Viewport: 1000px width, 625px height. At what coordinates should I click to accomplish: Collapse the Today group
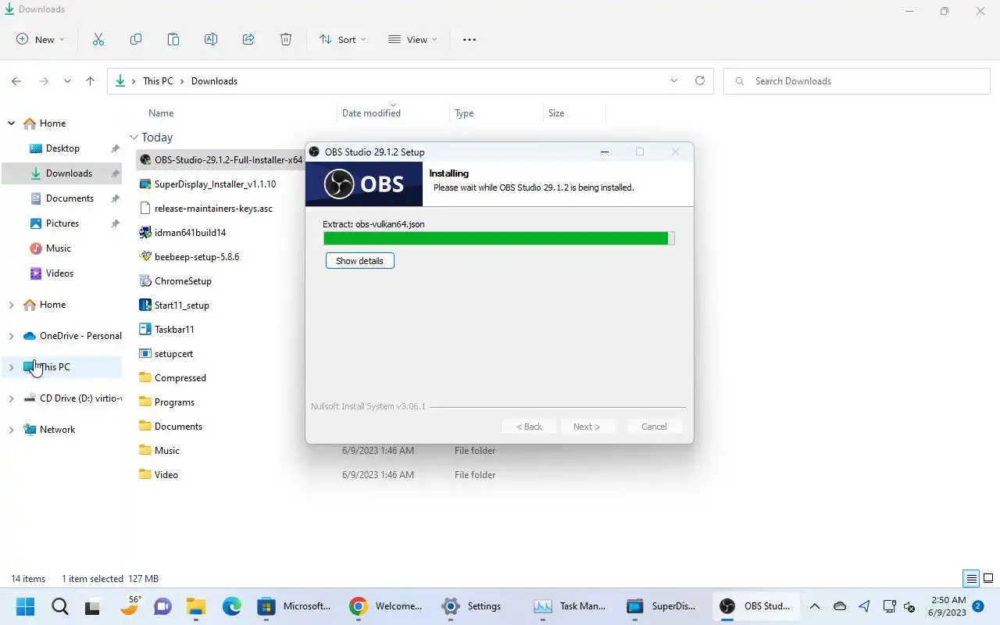[x=134, y=137]
